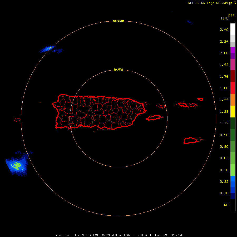Pick the white swatch at legend top
The width and height of the screenshot is (237, 237).
[x=233, y=29]
